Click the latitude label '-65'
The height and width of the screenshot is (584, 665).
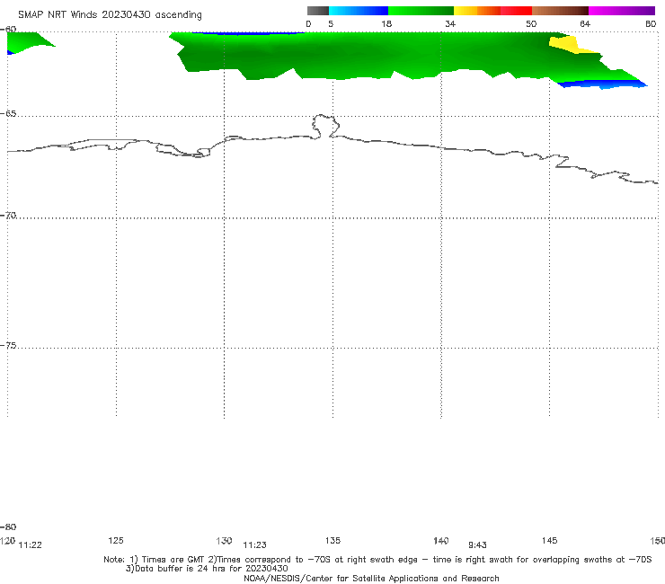tap(8, 114)
